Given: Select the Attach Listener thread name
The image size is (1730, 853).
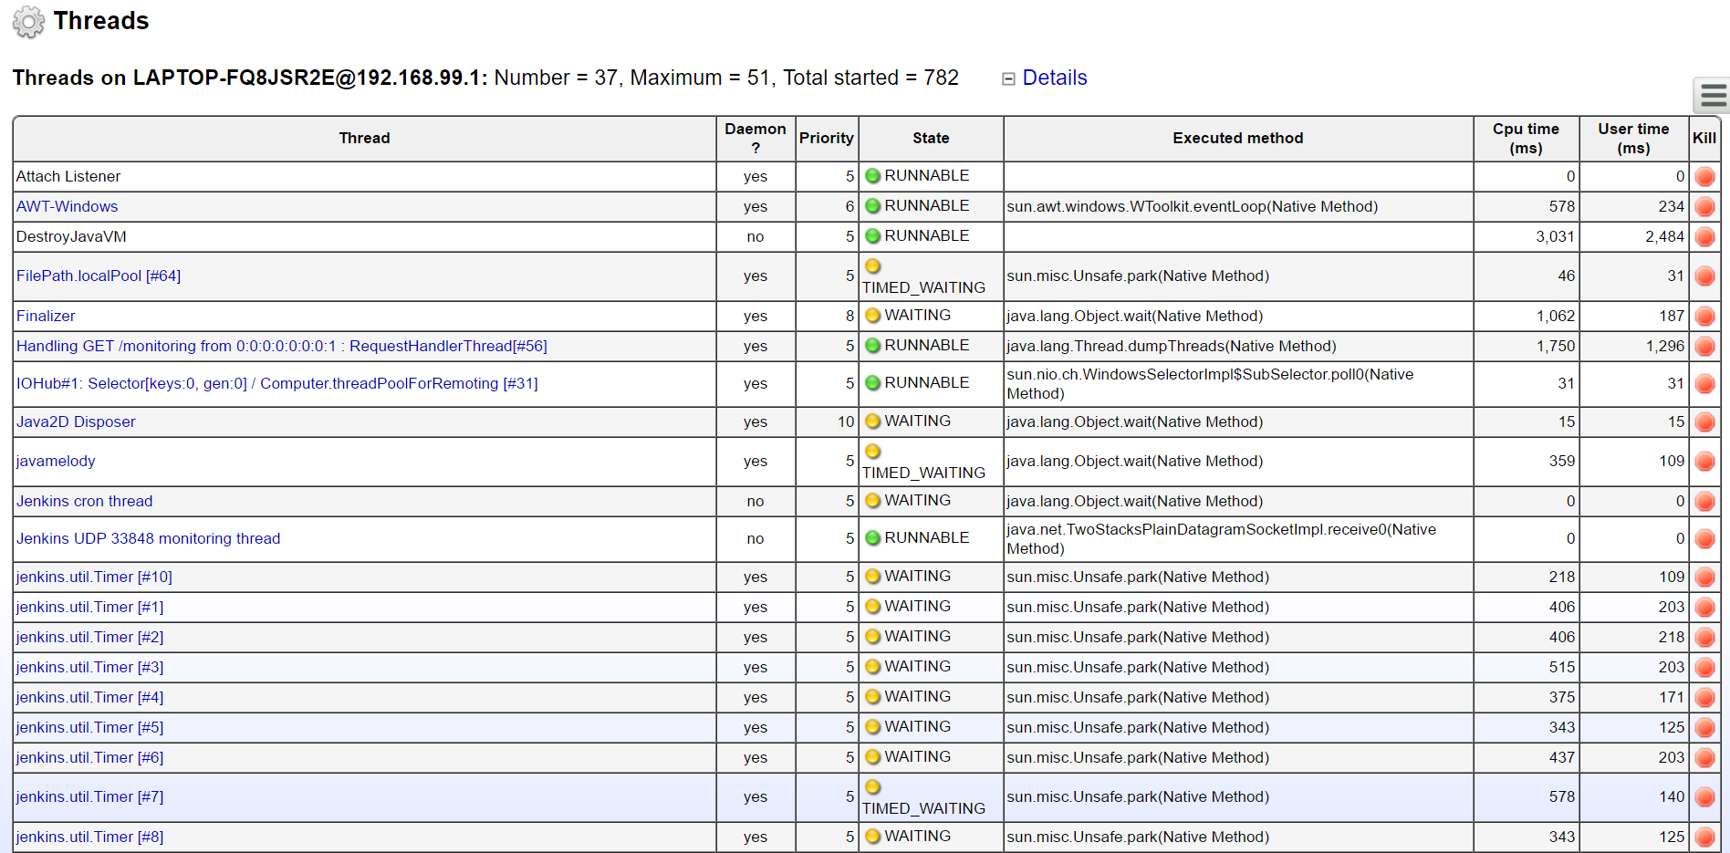Looking at the screenshot, I should click(x=68, y=177).
